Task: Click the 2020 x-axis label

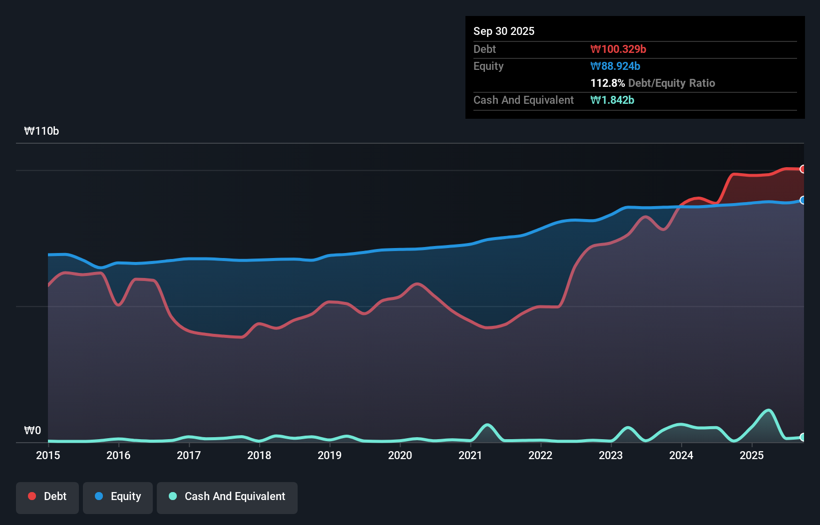Action: [x=400, y=455]
